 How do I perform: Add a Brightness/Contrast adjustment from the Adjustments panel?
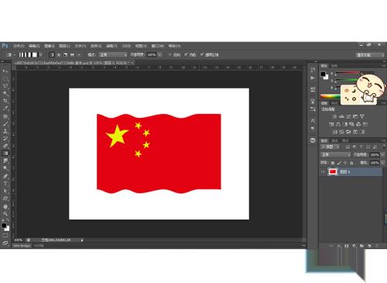(x=334, y=116)
